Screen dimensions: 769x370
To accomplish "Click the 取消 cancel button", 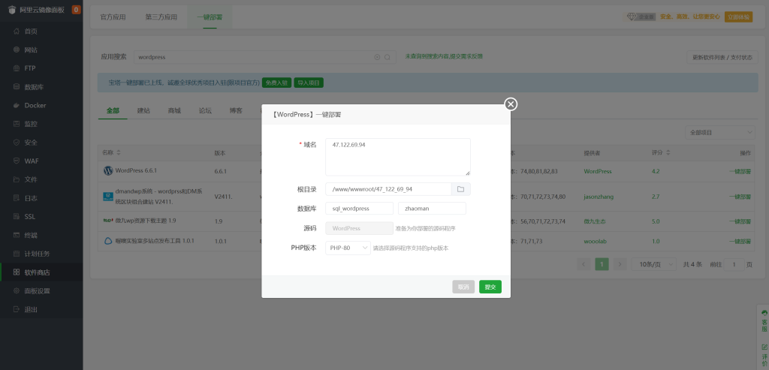I will click(463, 287).
